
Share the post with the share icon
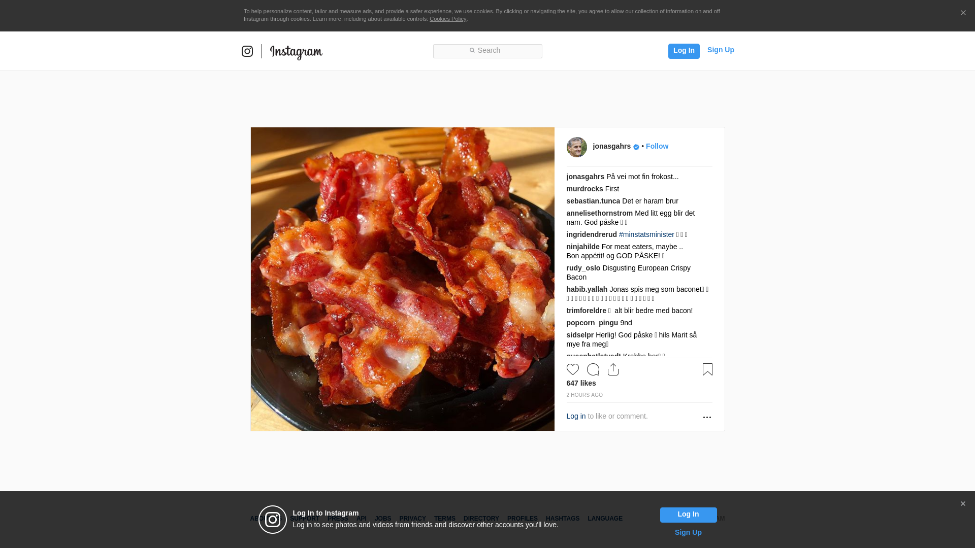(x=613, y=369)
